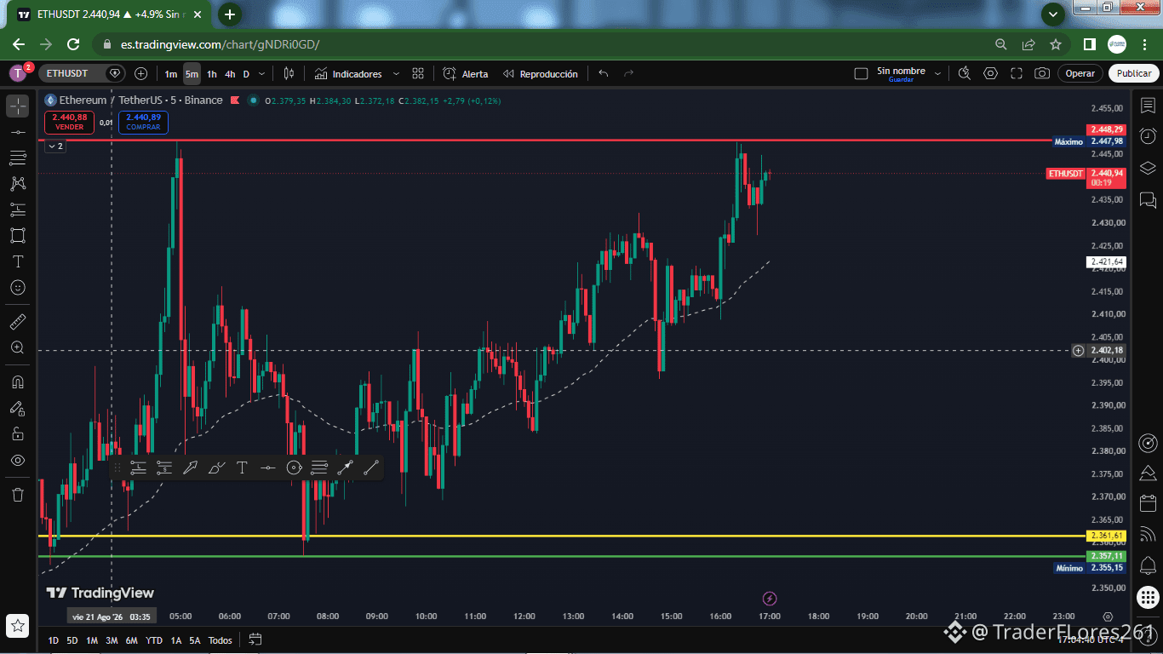Screen dimensions: 1163x654
Task: Select the crosshair cursor tool
Action: point(18,106)
